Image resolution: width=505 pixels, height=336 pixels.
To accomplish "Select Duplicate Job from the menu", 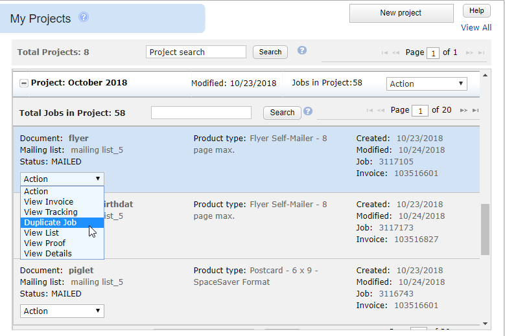I will tap(50, 222).
